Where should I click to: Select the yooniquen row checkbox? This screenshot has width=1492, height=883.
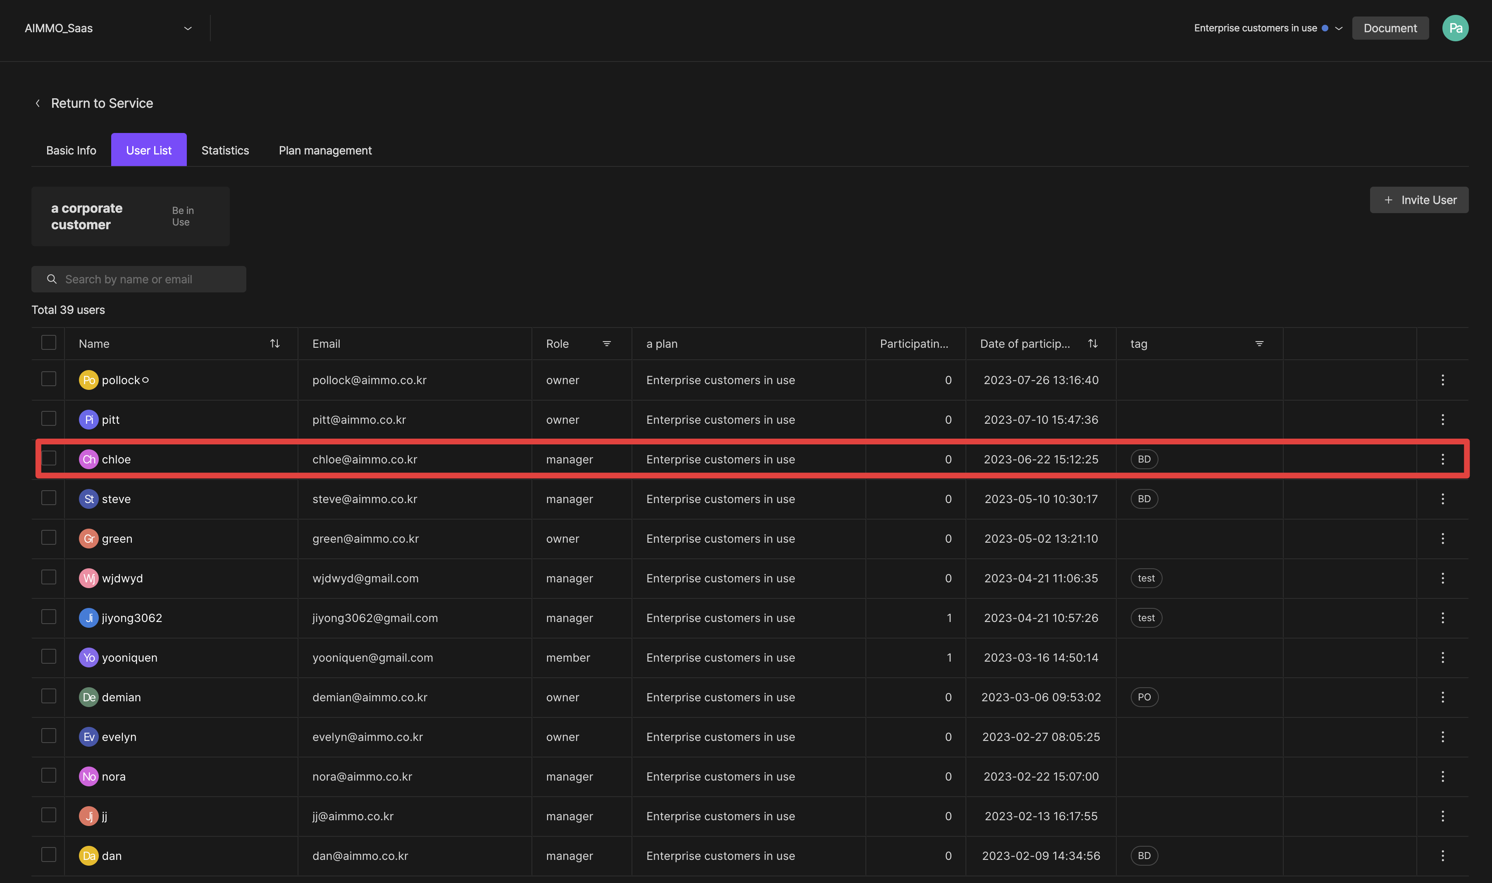coord(48,656)
